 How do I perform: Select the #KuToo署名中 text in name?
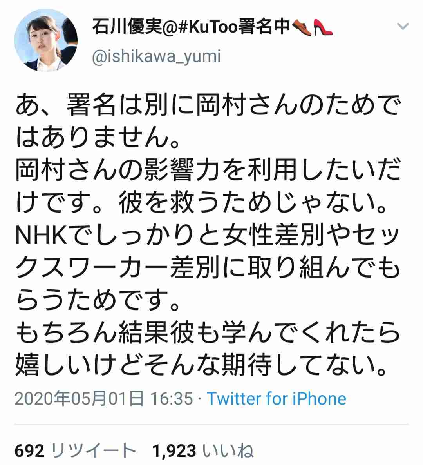(x=235, y=27)
